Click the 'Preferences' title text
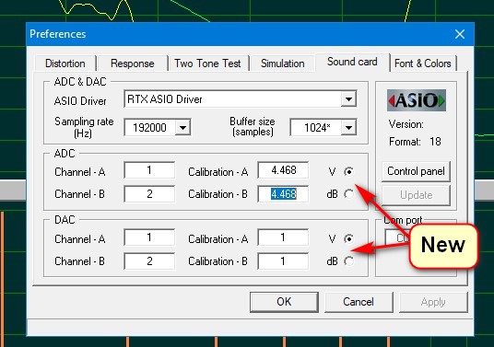The height and width of the screenshot is (347, 494). (58, 34)
